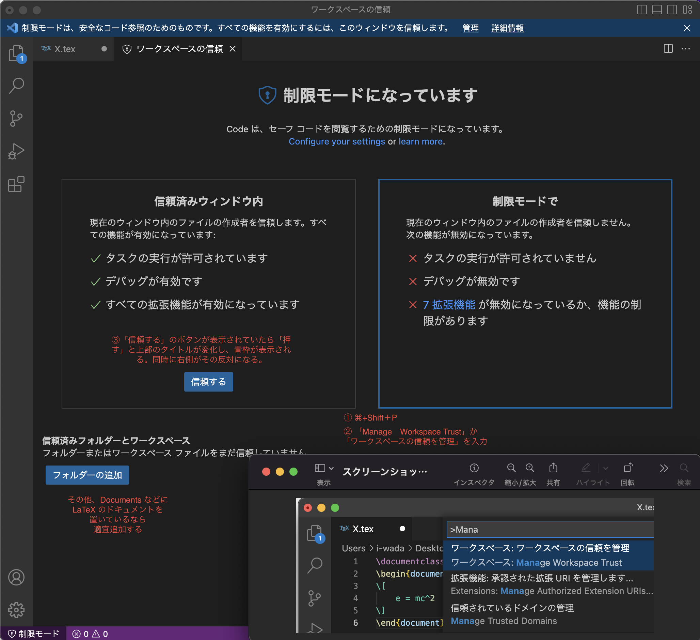The height and width of the screenshot is (640, 700).
Task: Open Run and Debug view
Action: [x=16, y=152]
